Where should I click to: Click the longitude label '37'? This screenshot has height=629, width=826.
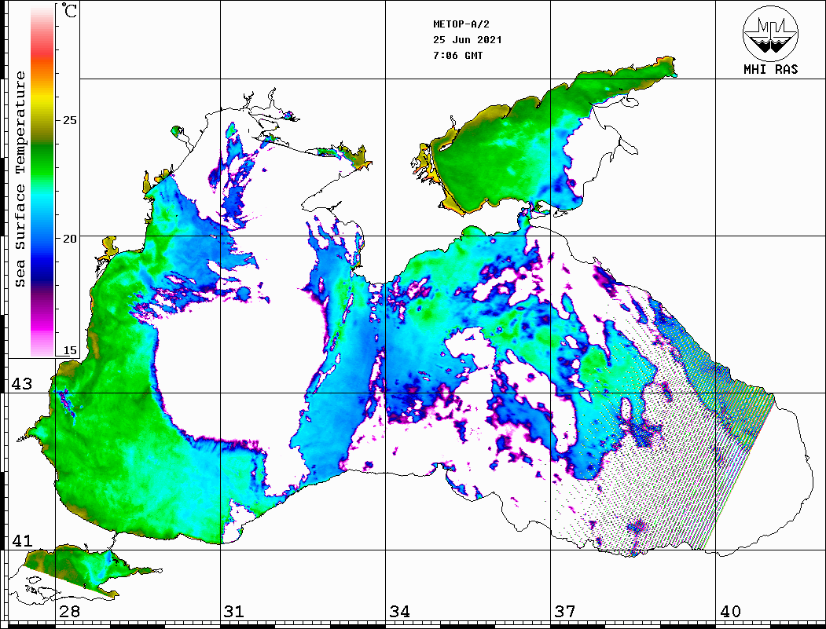click(565, 612)
